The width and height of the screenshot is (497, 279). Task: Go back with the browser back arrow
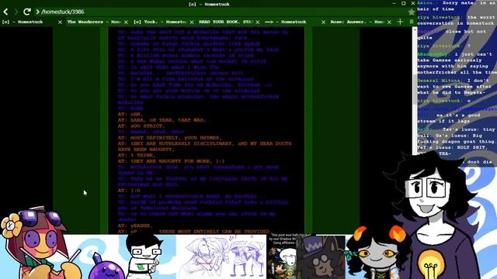(5, 12)
